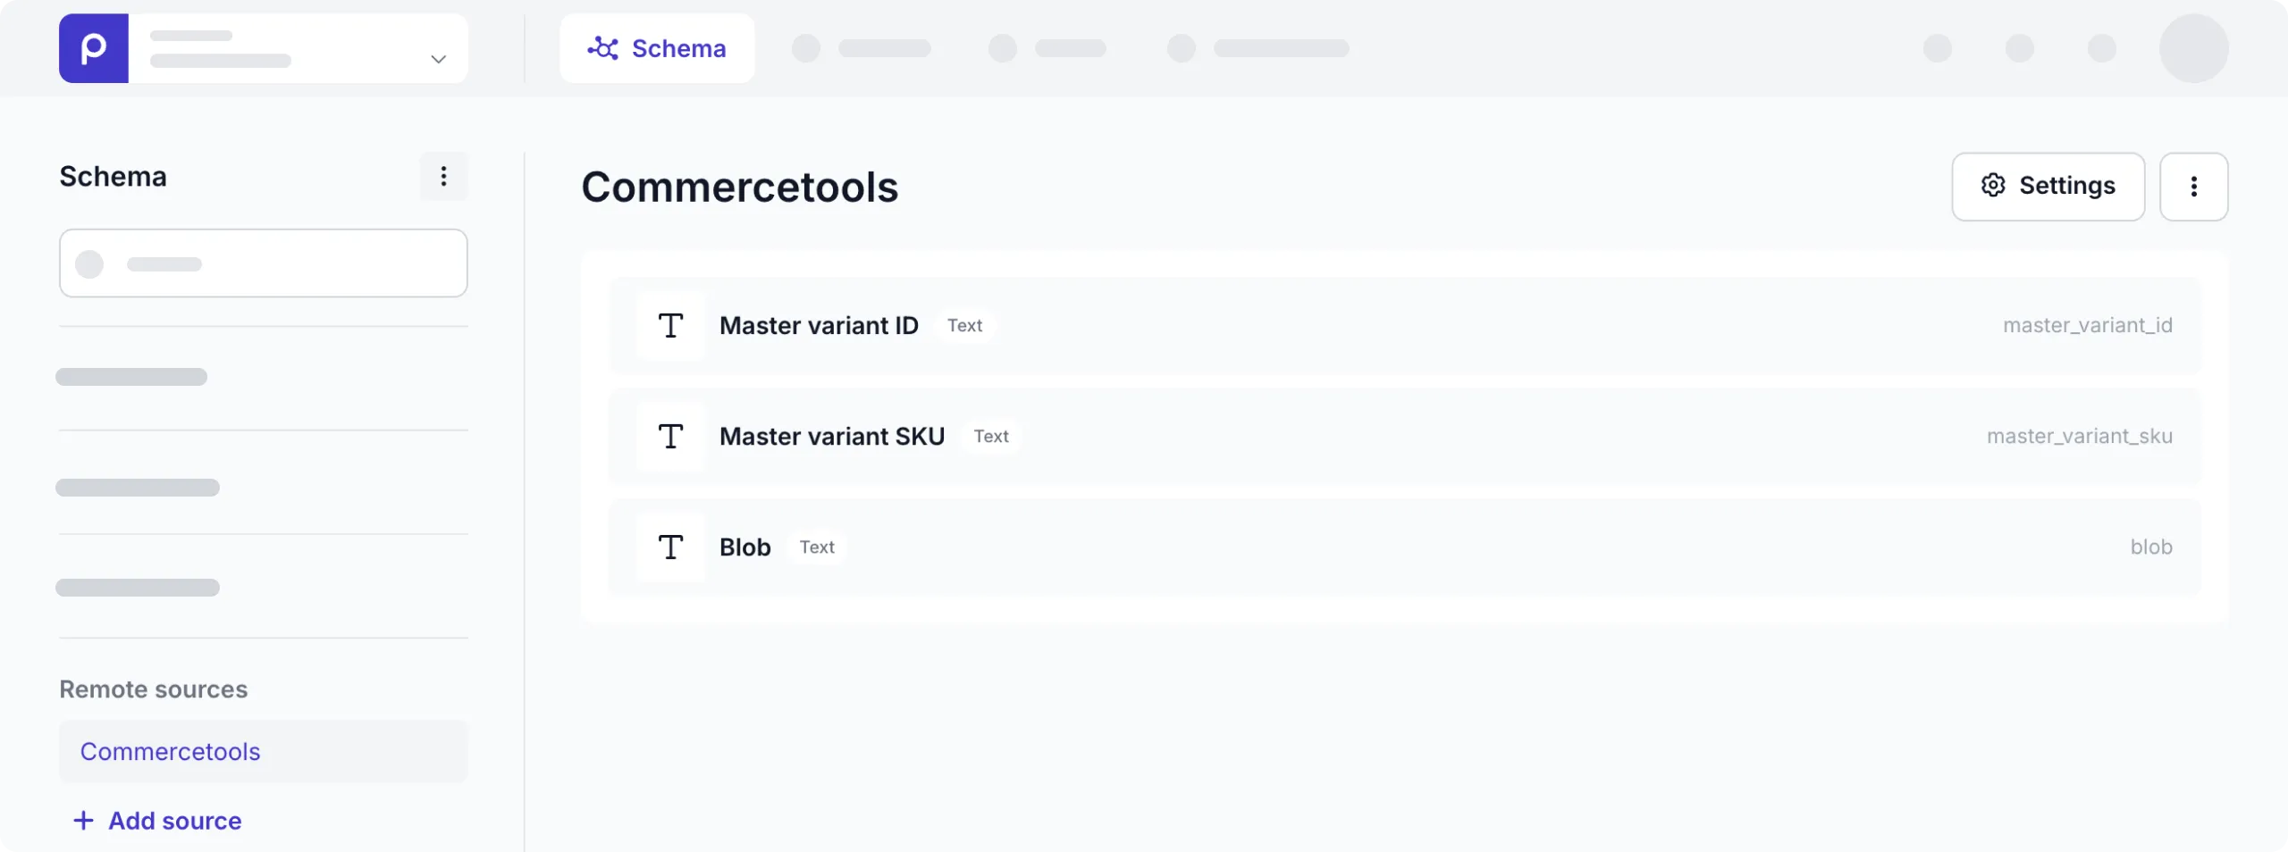This screenshot has height=852, width=2288.
Task: Open the user avatar menu
Action: point(2193,48)
